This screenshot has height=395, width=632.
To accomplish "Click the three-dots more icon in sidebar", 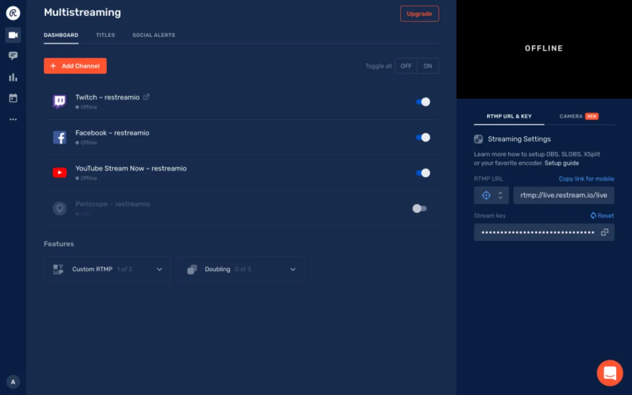I will 13,120.
